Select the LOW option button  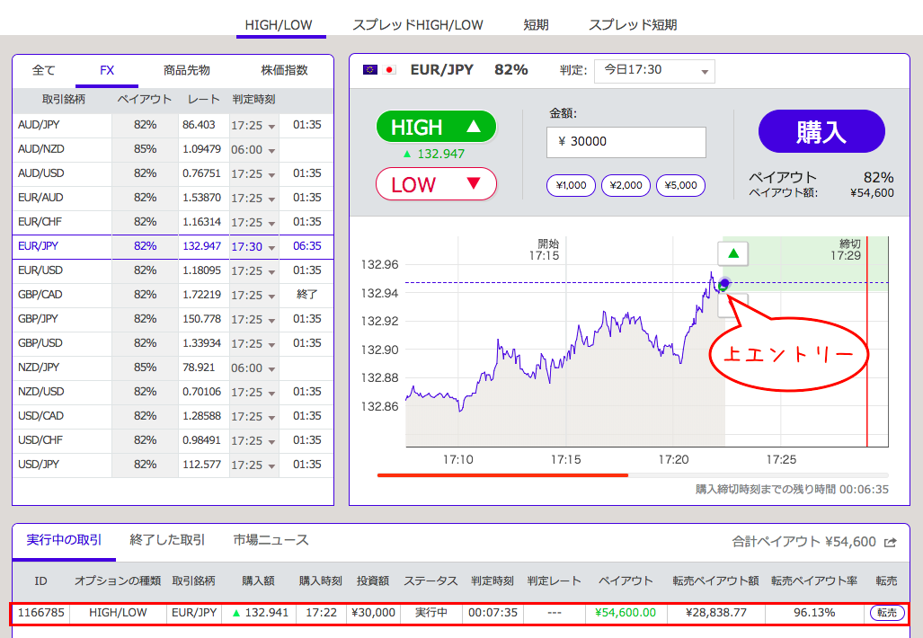tap(436, 184)
